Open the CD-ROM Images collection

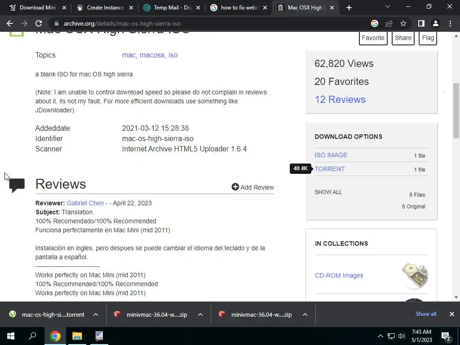(339, 275)
